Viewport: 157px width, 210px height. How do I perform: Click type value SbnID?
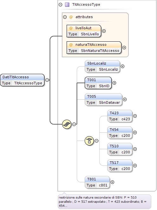[x=104, y=86]
